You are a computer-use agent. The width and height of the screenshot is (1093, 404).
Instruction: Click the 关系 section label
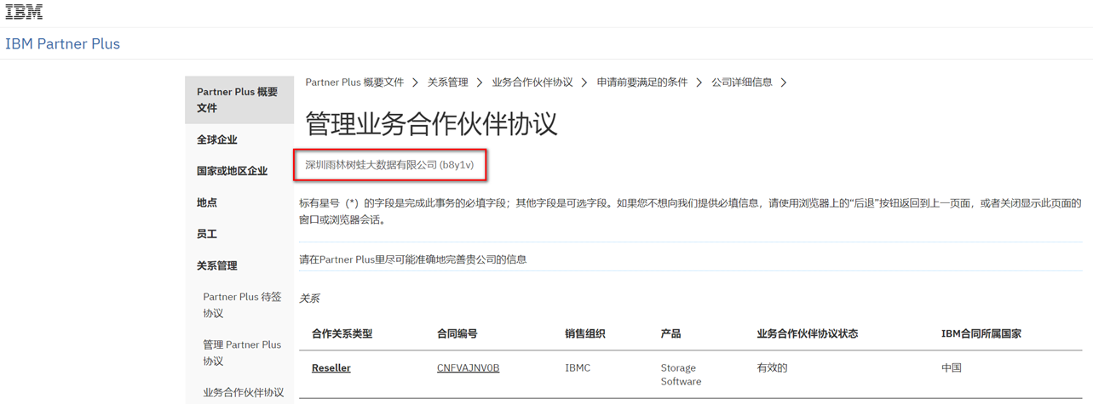[x=309, y=299]
